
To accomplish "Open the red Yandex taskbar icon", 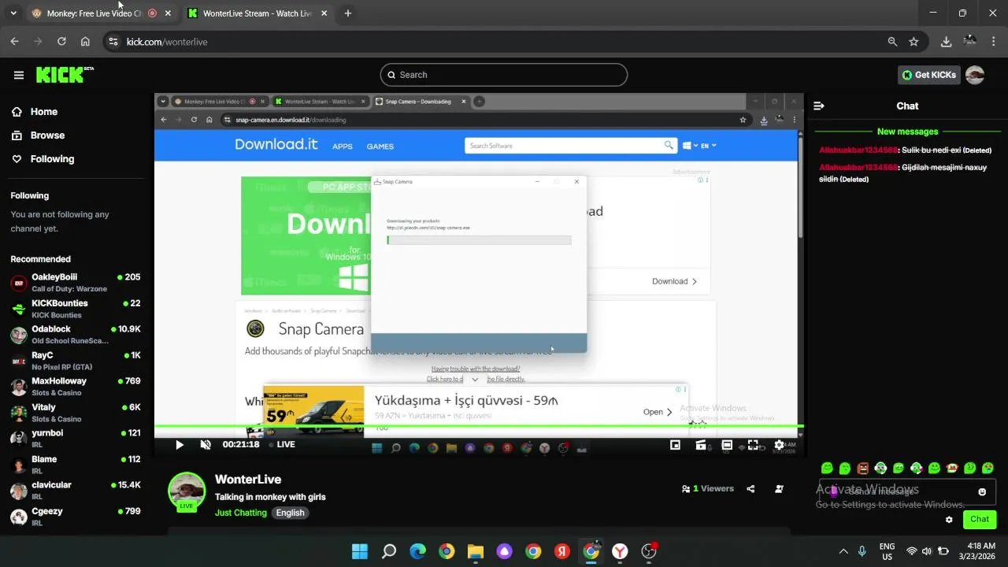I will point(562,551).
